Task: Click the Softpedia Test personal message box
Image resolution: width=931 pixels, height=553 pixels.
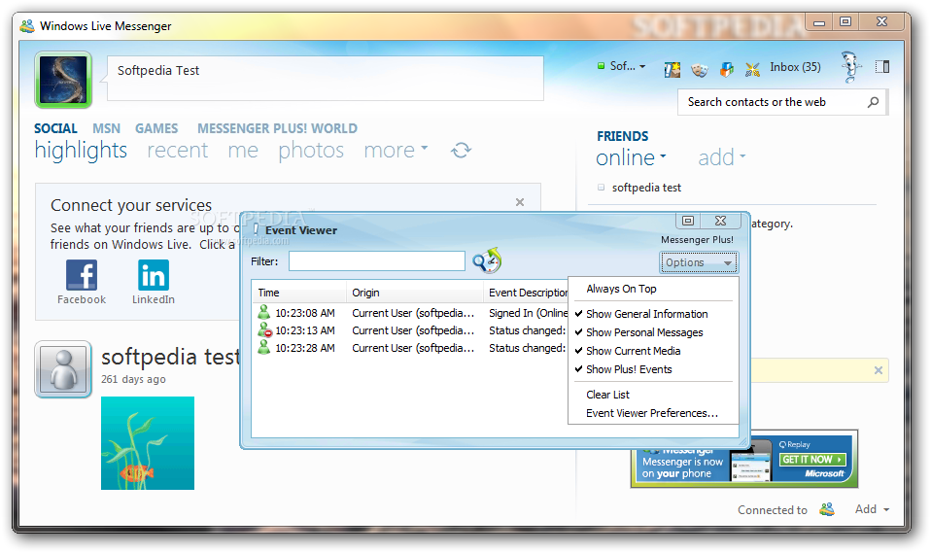Action: pyautogui.click(x=325, y=78)
